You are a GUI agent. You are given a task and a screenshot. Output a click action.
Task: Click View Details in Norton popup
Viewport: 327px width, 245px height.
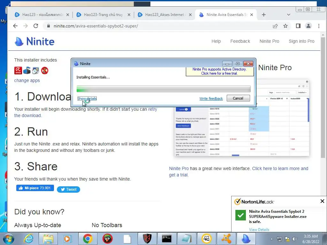[259, 230]
